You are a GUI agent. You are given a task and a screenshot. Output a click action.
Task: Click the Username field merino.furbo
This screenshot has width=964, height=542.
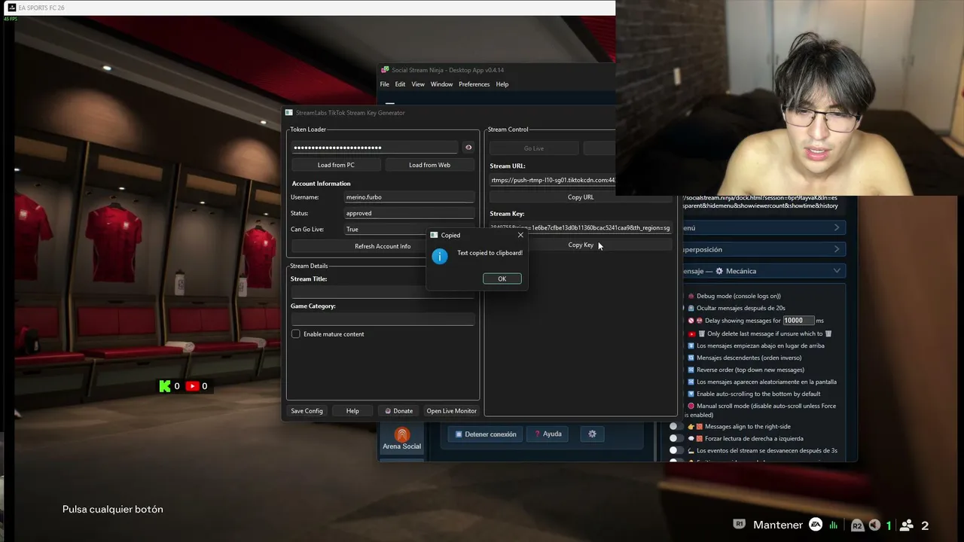click(409, 197)
